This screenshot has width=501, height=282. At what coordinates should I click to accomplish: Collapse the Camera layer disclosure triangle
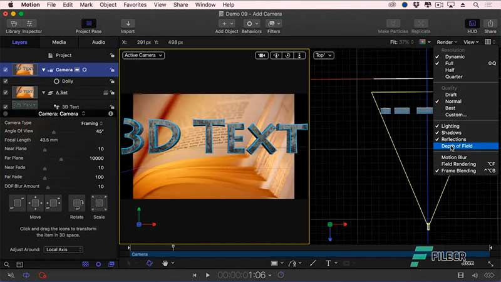[x=44, y=70]
